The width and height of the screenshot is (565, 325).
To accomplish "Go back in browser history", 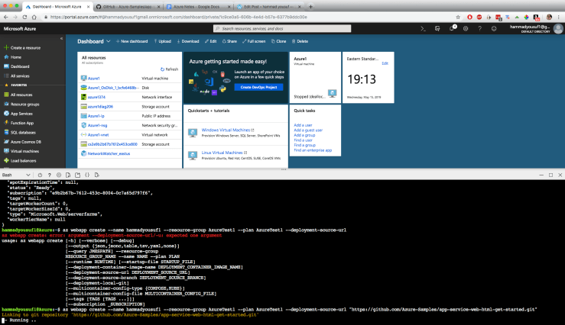I will point(6,17).
